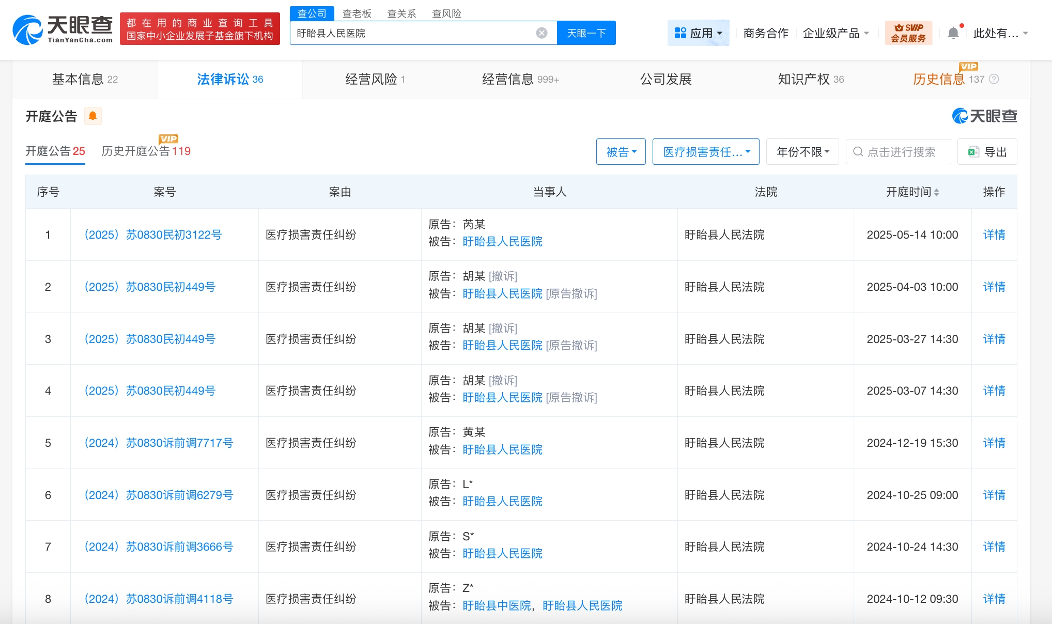Open case (2025)苏0830民初3122号 link
The width and height of the screenshot is (1052, 624).
[x=153, y=235]
